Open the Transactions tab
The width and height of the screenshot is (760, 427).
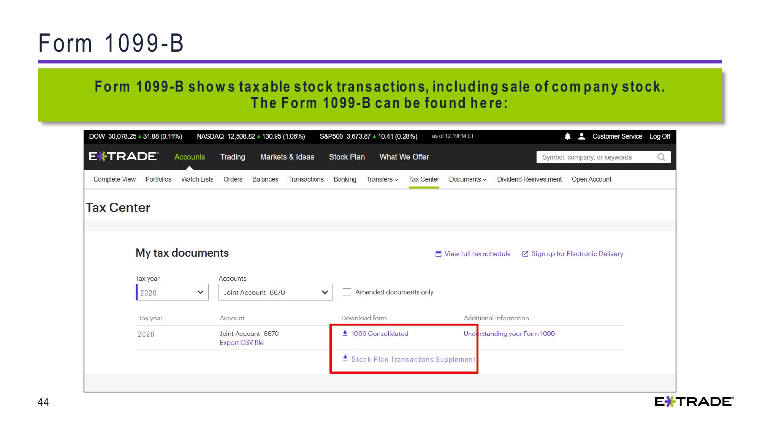[306, 179]
